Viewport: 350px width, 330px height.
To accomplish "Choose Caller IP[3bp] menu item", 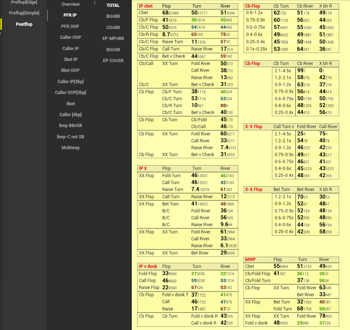I will click(70, 81).
